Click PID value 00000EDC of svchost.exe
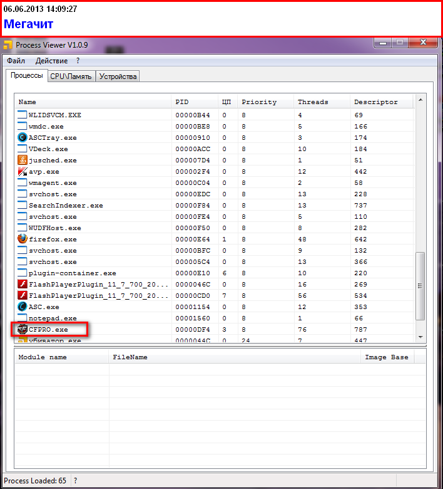The image size is (443, 489). (x=193, y=194)
